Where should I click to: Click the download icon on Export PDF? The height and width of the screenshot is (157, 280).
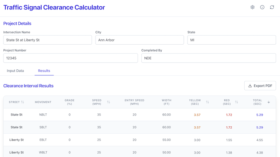pyautogui.click(x=250, y=86)
